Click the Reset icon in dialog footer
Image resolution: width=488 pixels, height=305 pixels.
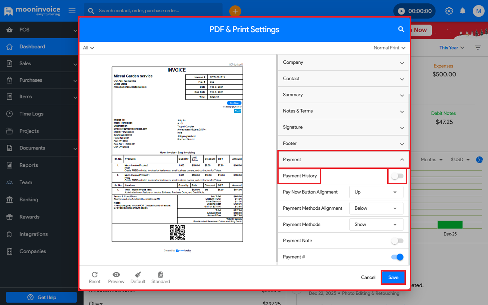click(x=95, y=274)
